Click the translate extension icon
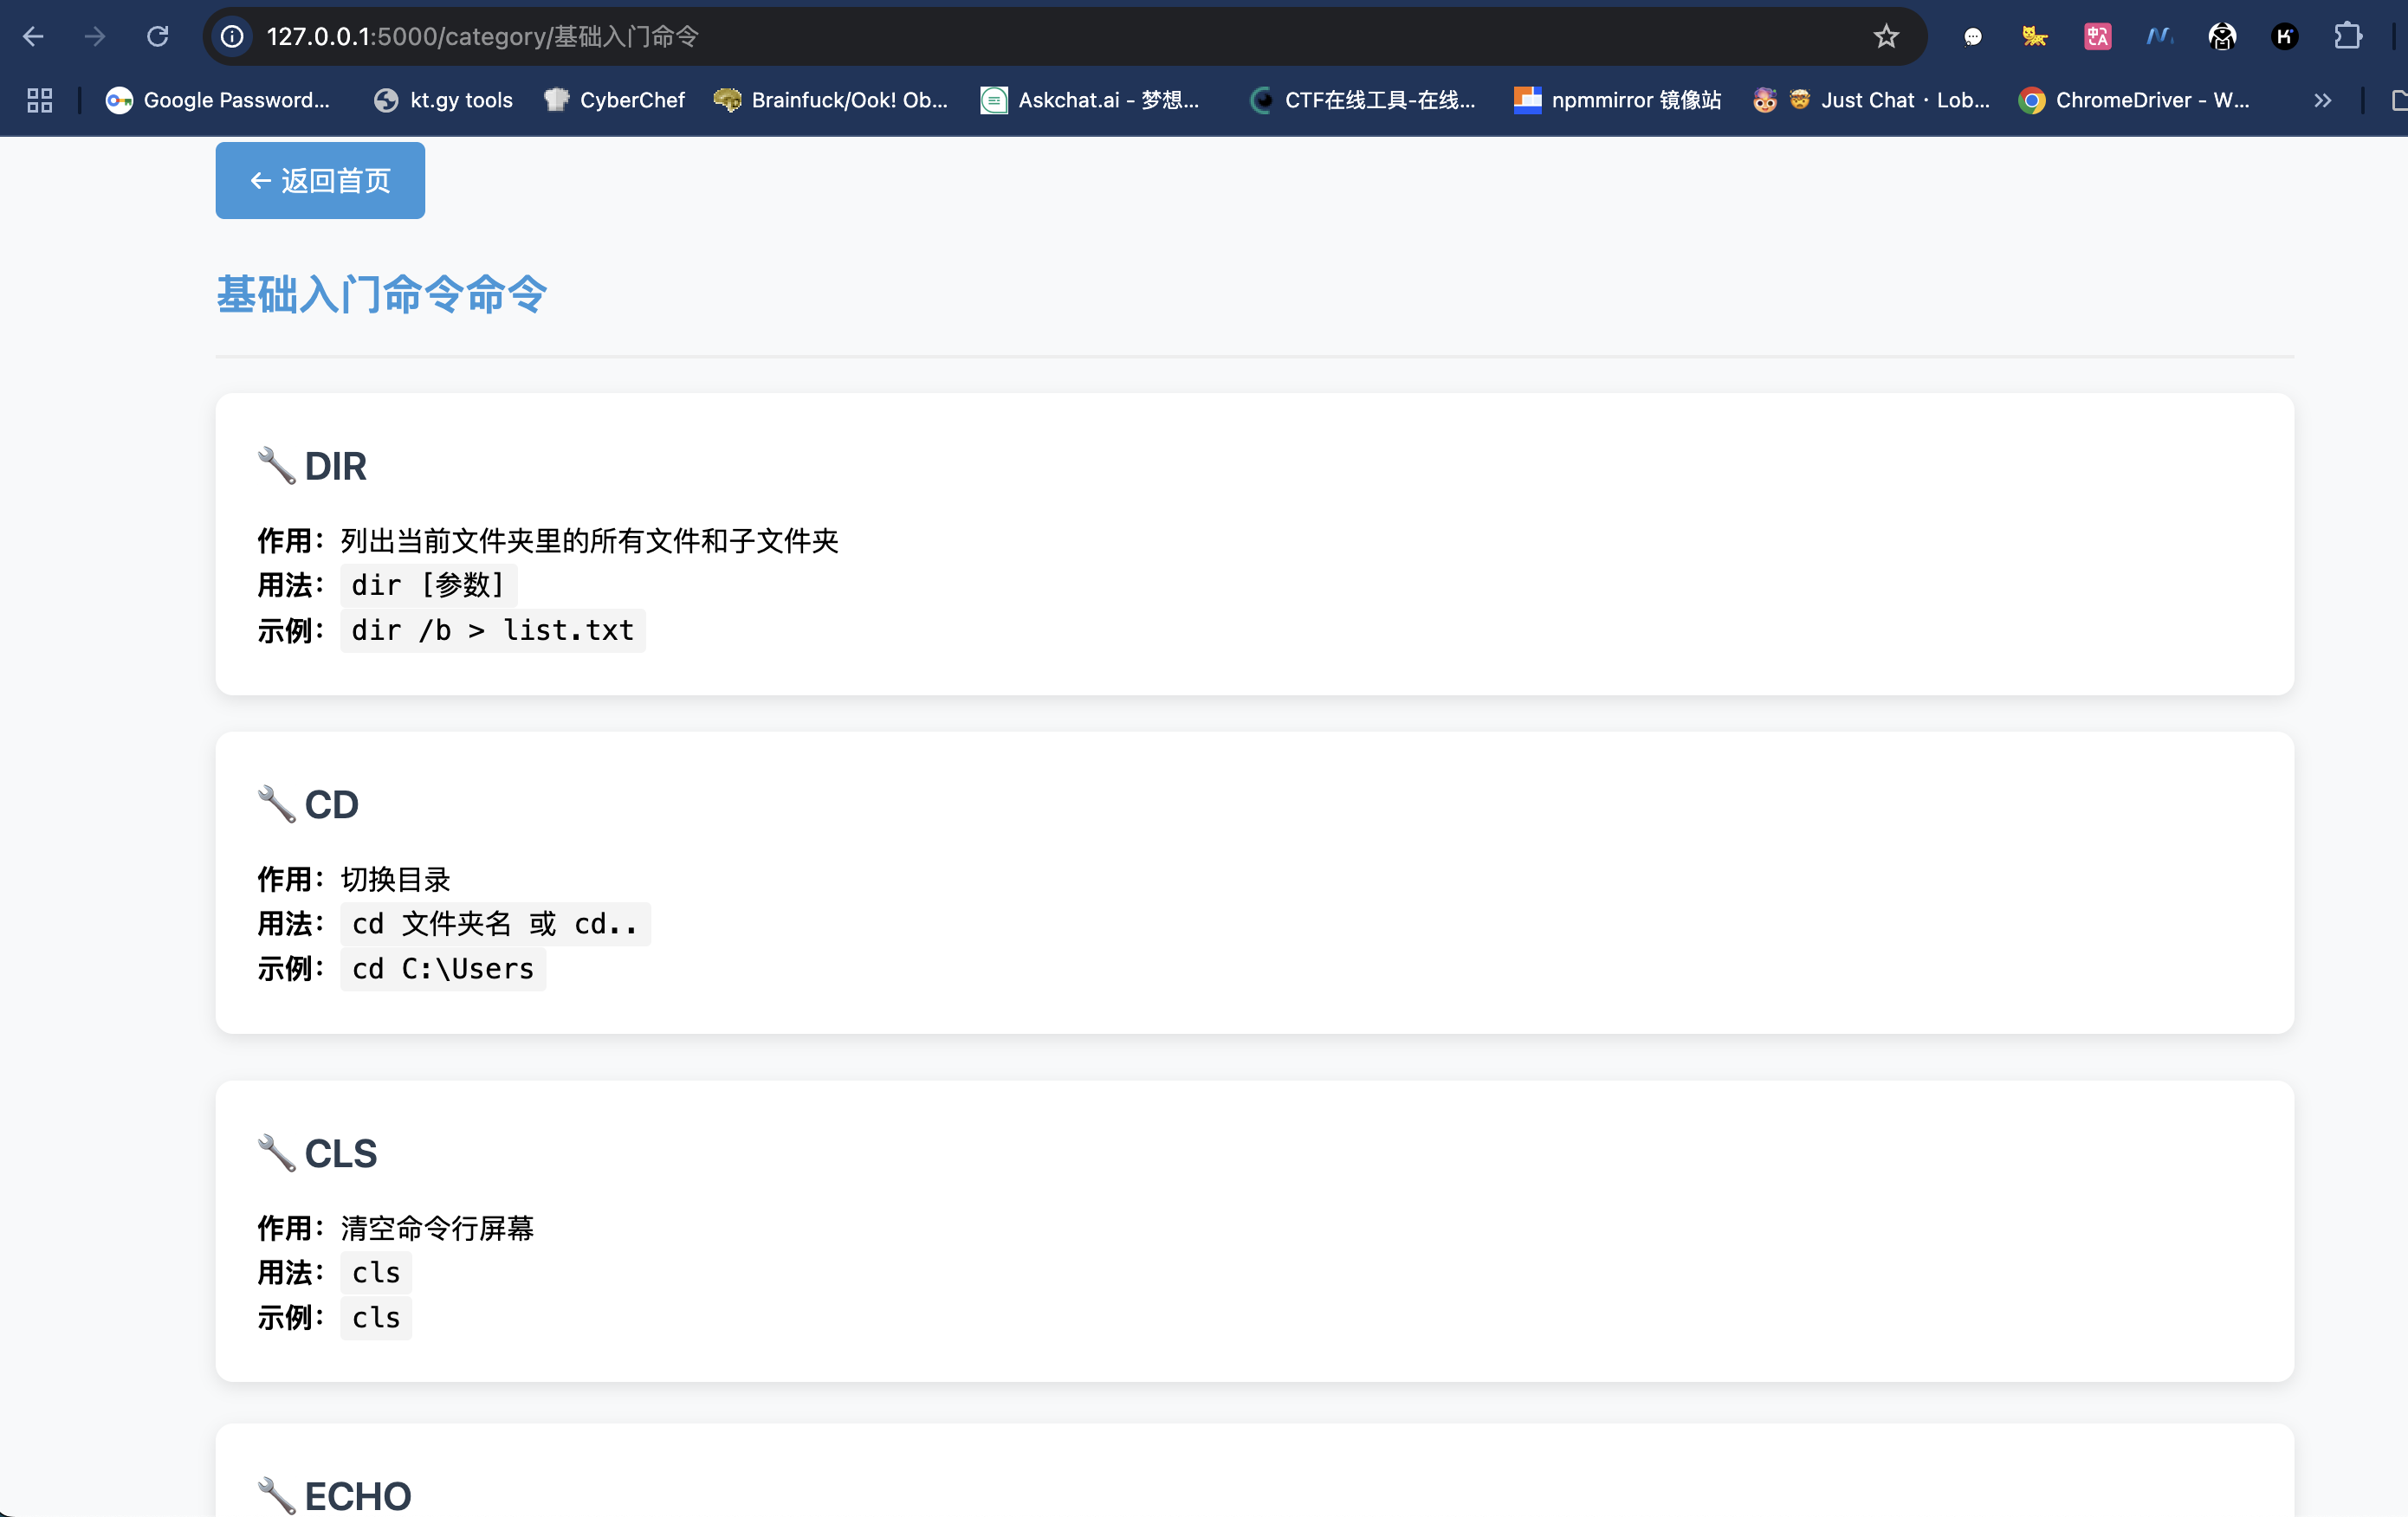2408x1517 pixels. pos(2097,37)
